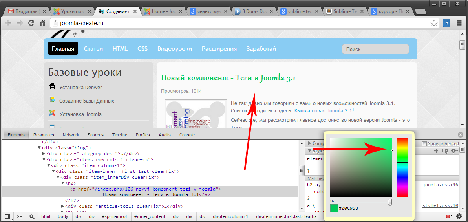Reload the page with refresh icon

(x=31, y=23)
